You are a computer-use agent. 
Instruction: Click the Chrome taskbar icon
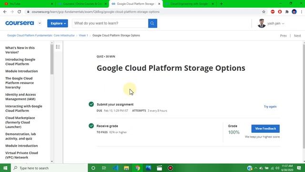coord(138,168)
